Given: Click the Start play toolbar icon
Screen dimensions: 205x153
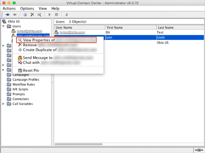Looking at the screenshot, I should [x=50, y=15].
